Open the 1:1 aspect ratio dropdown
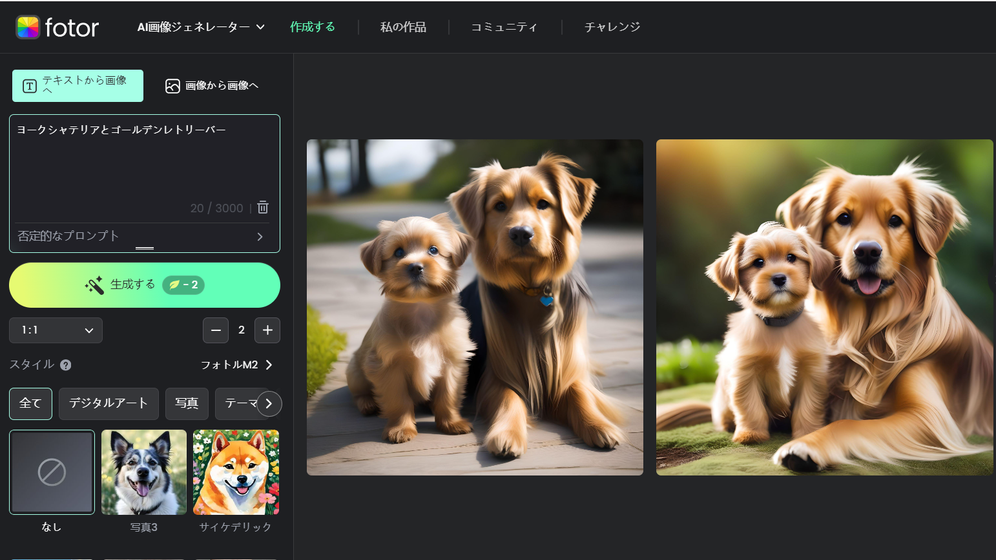This screenshot has width=996, height=560. point(56,330)
